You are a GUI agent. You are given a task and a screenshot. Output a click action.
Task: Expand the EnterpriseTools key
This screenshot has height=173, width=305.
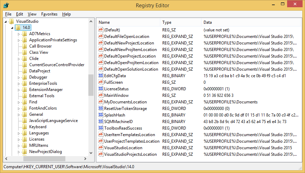tap(19, 84)
